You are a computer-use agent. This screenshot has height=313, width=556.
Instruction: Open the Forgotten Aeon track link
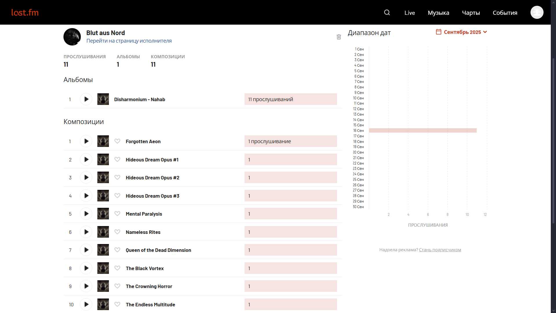tap(143, 141)
